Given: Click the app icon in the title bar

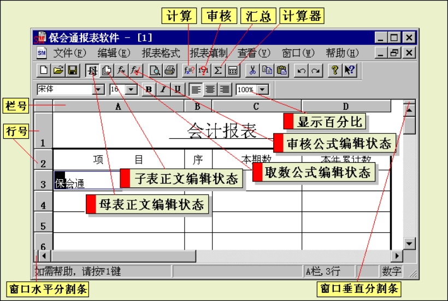Looking at the screenshot, I should [42, 37].
